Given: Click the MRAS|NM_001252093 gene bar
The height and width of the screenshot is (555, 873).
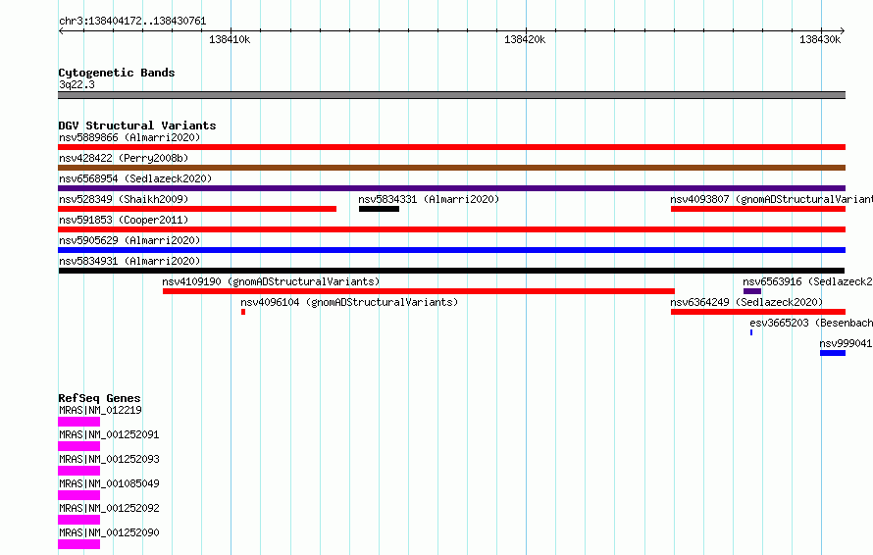Looking at the screenshot, I should tap(79, 471).
